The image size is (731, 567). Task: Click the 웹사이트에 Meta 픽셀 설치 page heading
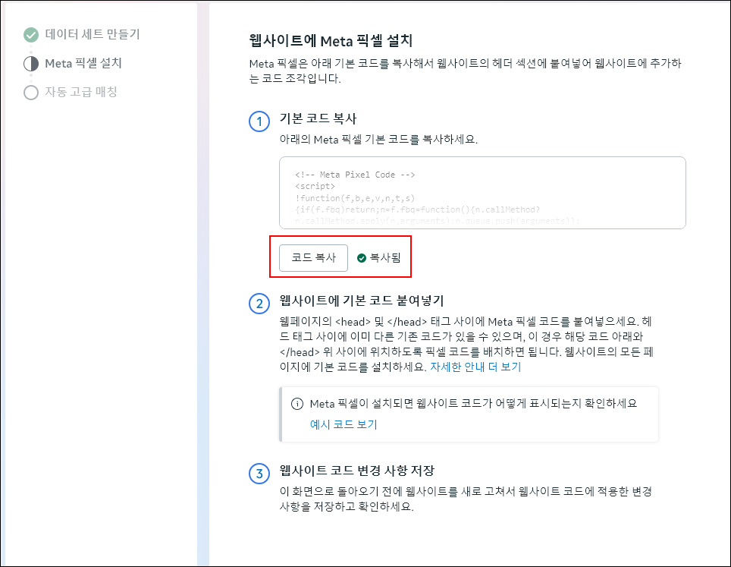330,40
